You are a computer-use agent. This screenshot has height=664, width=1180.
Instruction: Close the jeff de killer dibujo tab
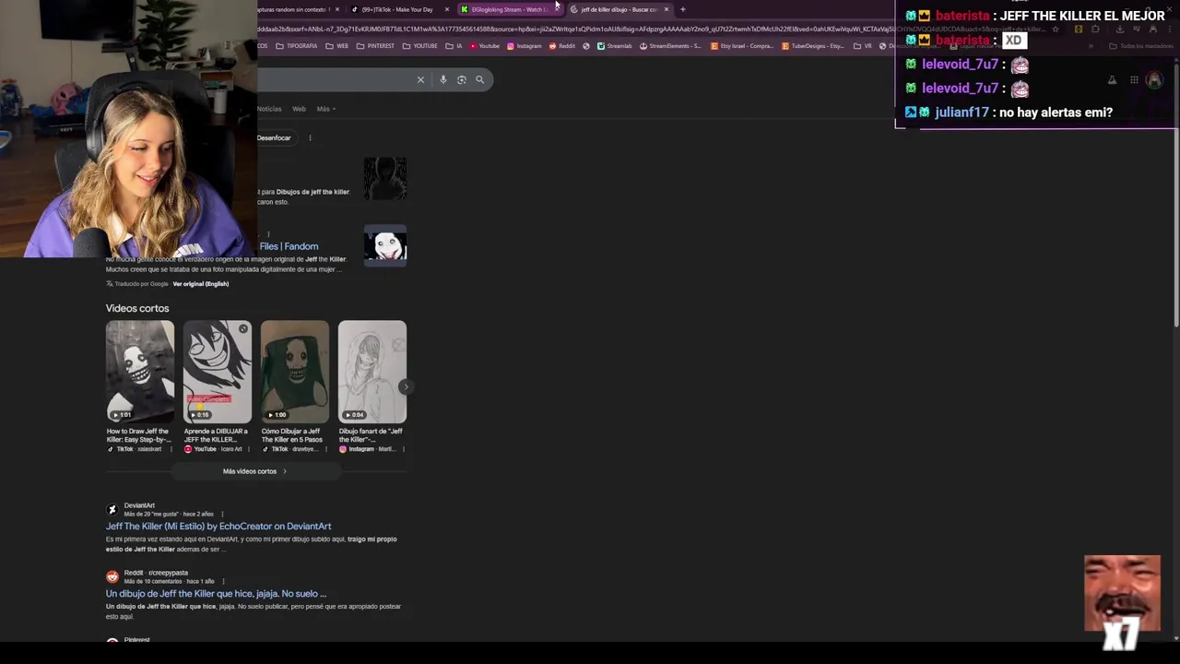tap(667, 9)
